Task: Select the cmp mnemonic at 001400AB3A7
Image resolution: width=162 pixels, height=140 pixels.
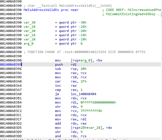Action: (58, 90)
